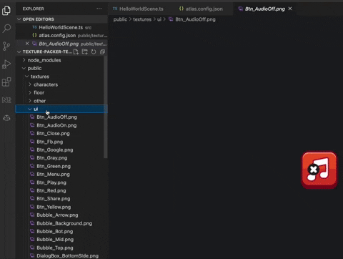Screen dimensions: 343x259
Task: Collapse the ui folder
Action: [61, 109]
